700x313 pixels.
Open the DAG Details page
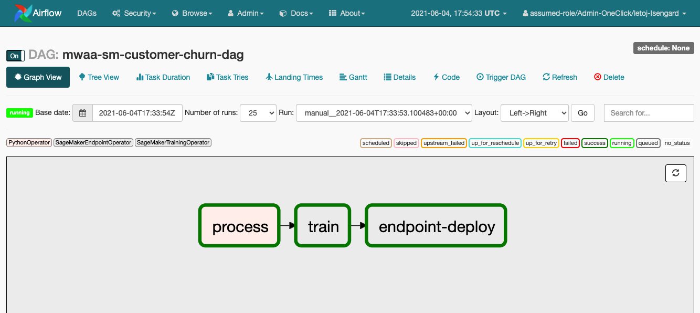(400, 77)
